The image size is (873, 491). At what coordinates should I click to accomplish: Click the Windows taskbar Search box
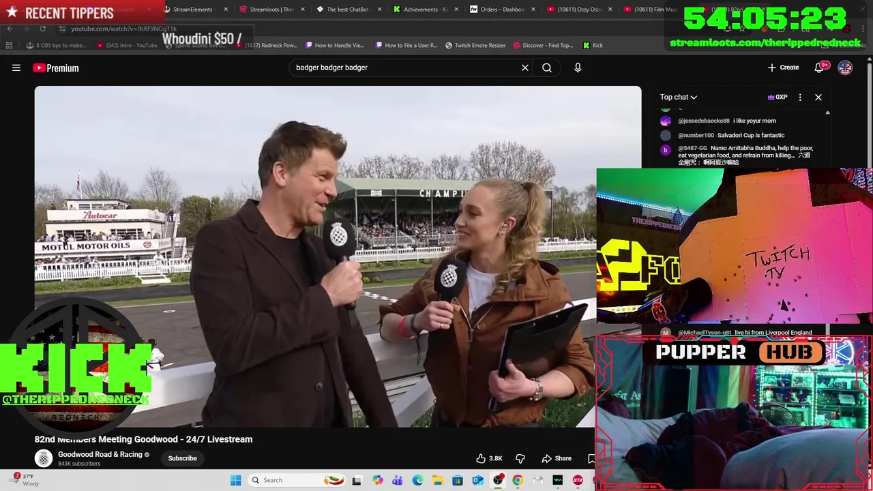pyautogui.click(x=296, y=480)
